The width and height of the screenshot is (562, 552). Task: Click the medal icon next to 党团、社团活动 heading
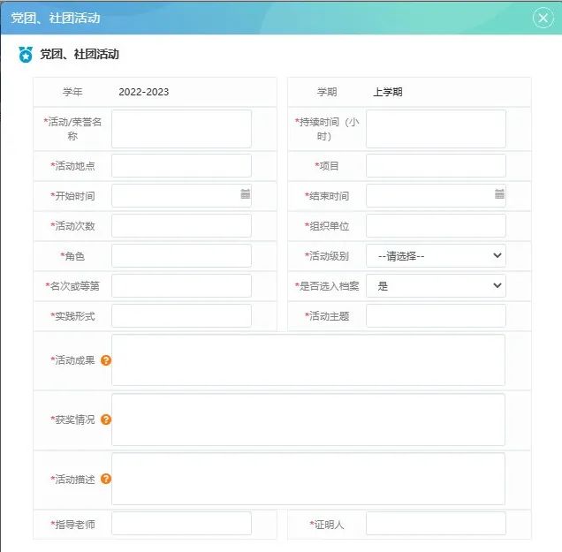26,55
